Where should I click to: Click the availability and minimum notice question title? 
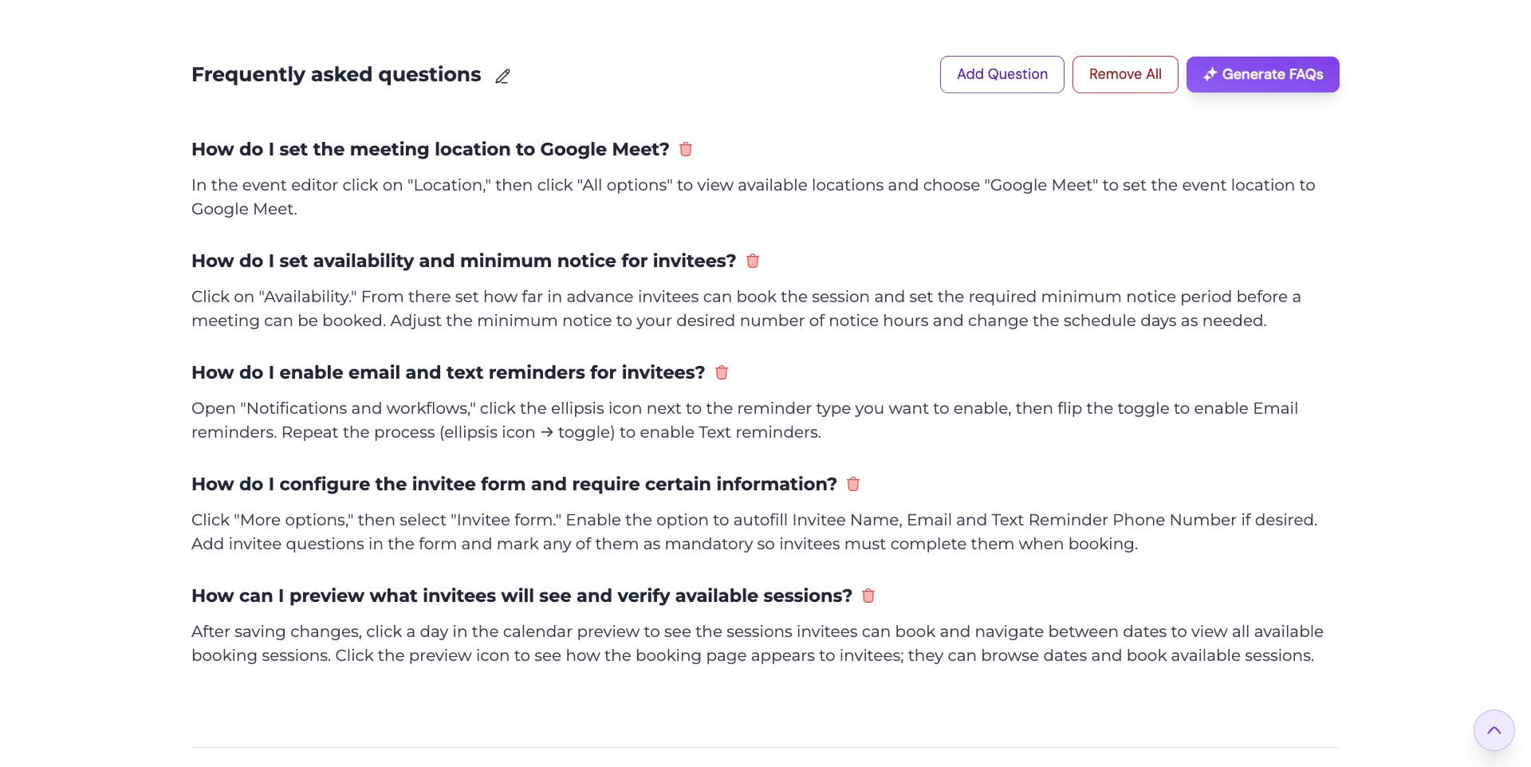coord(463,261)
